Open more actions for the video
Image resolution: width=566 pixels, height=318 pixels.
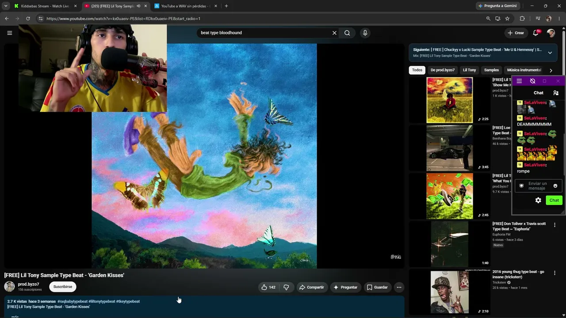click(399, 287)
